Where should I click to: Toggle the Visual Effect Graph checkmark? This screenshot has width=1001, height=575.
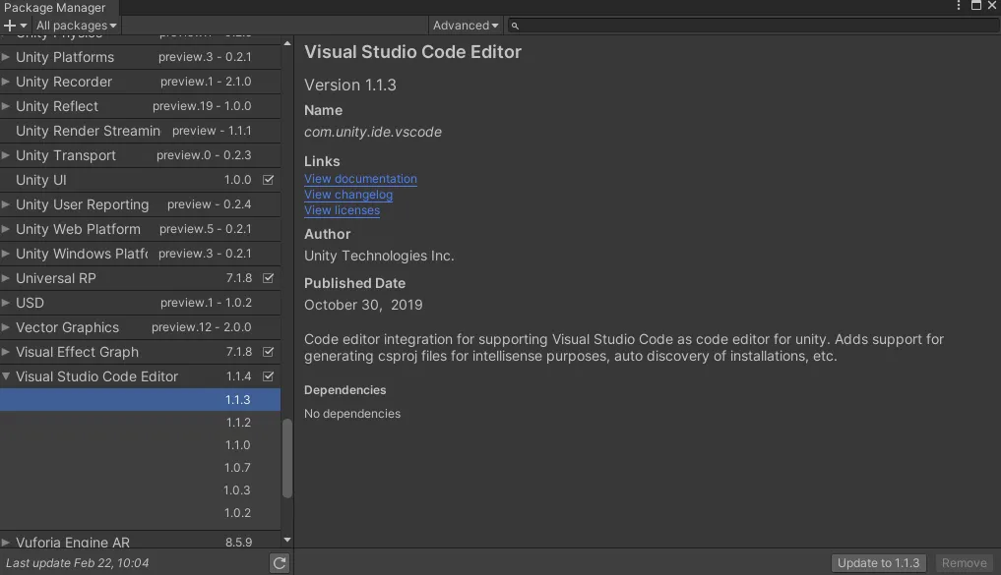269,352
